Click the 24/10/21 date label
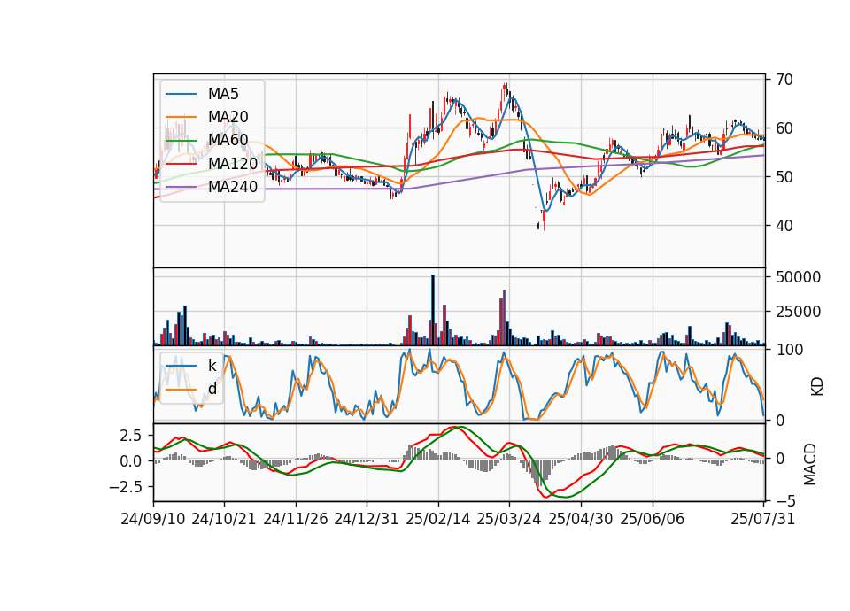Image resolution: width=850 pixels, height=611 pixels. click(224, 519)
